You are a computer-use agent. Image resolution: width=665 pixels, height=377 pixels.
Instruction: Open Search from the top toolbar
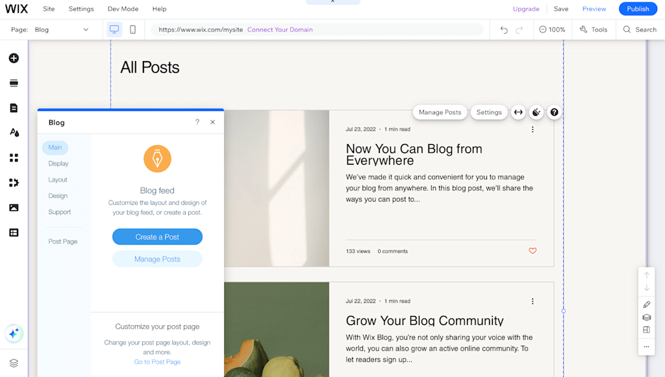coord(639,29)
